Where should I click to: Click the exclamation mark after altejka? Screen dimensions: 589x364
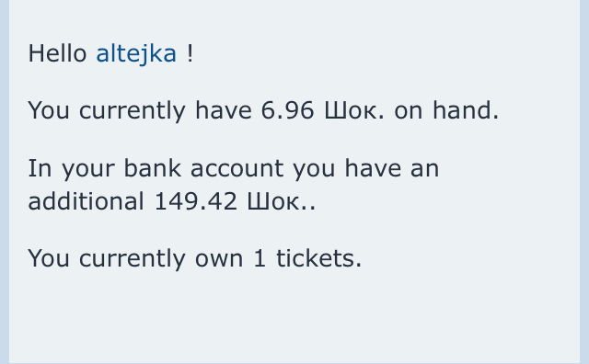(x=191, y=53)
